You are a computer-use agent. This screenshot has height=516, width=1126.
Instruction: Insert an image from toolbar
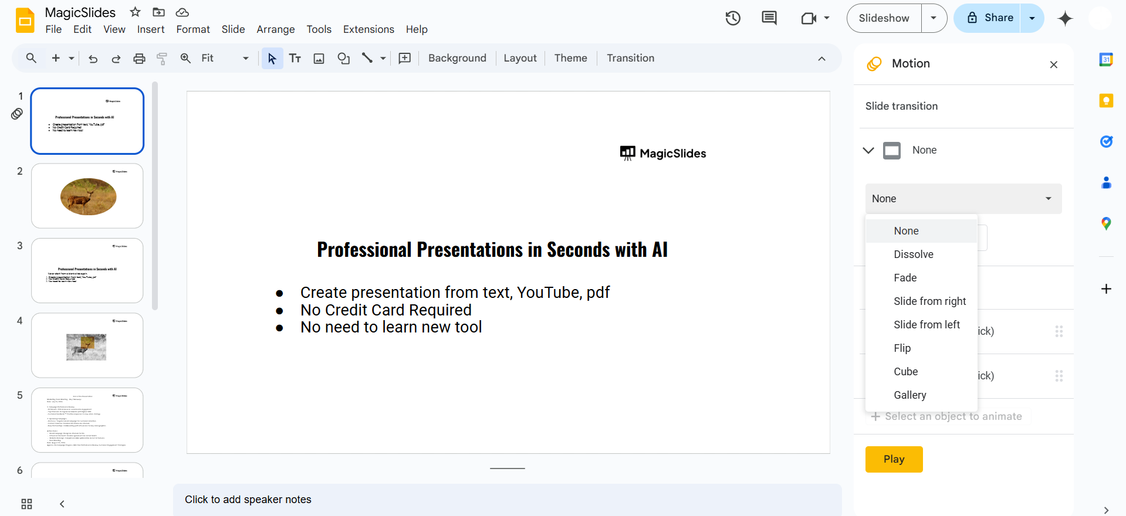pyautogui.click(x=319, y=58)
